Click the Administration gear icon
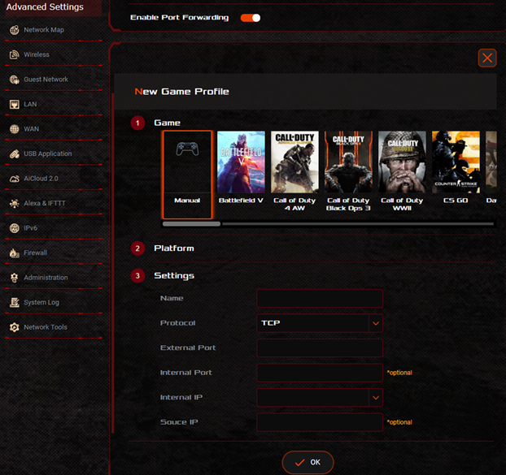The width and height of the screenshot is (506, 475). tap(14, 278)
